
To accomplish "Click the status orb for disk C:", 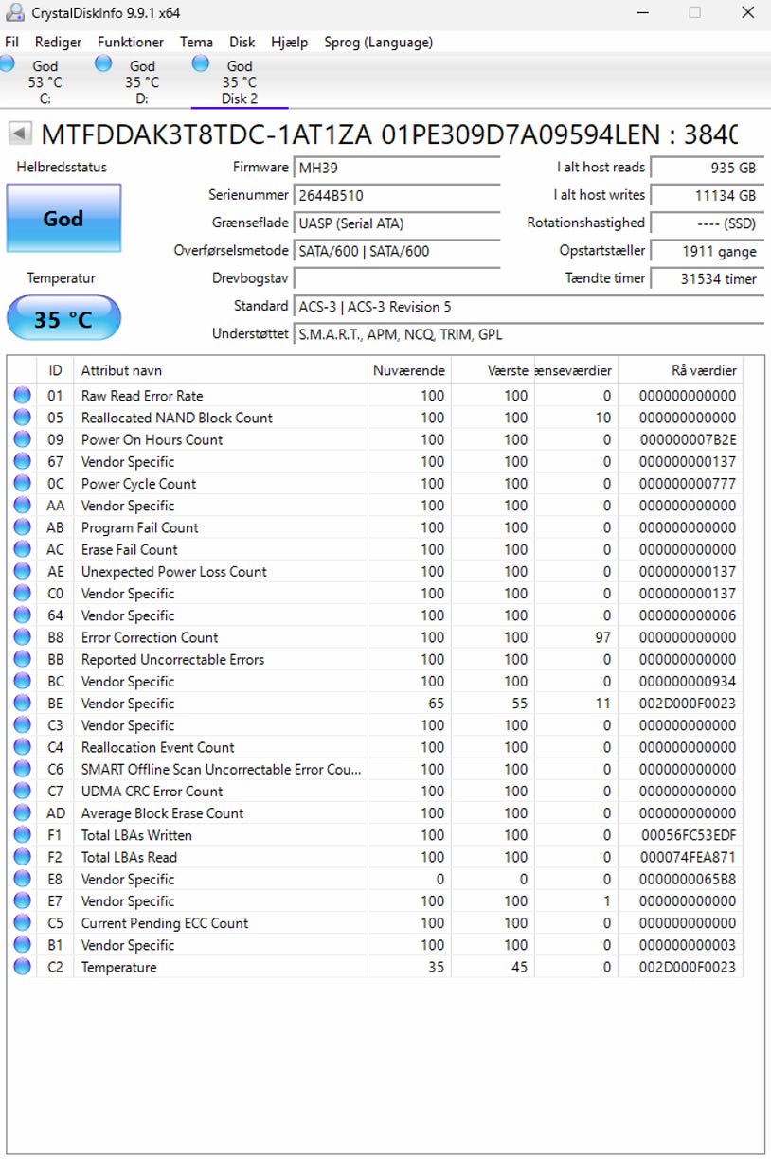I will [7, 63].
